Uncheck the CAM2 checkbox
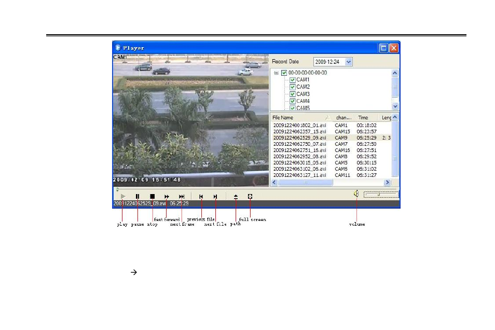This screenshot has width=495, height=330. [x=292, y=87]
